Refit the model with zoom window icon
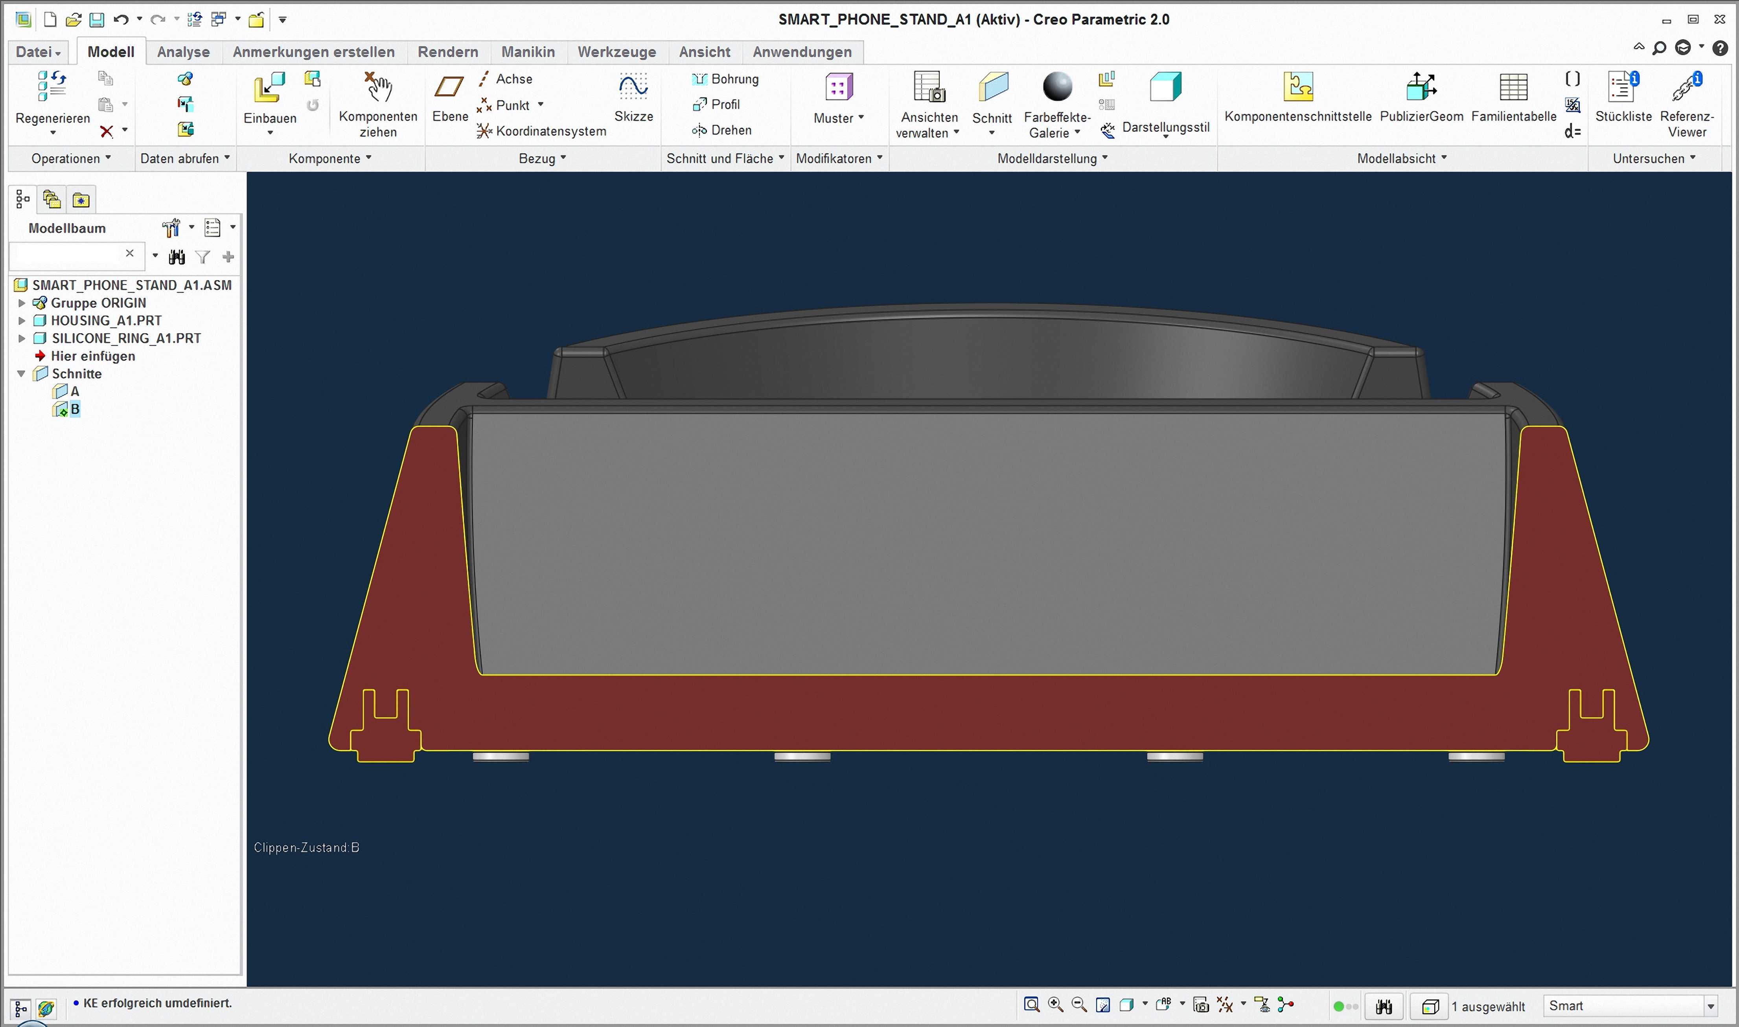This screenshot has height=1027, width=1739. click(x=1032, y=1005)
